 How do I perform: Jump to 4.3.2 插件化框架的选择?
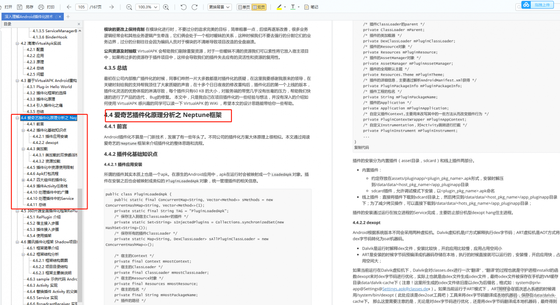[x=46, y=93]
